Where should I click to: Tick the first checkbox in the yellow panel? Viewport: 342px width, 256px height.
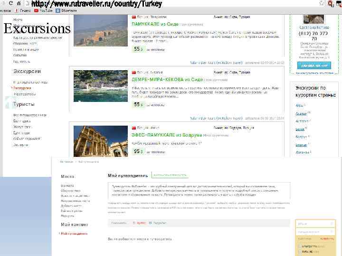300,247
